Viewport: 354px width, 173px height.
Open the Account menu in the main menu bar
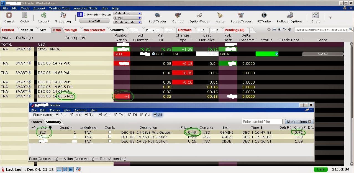39,9
